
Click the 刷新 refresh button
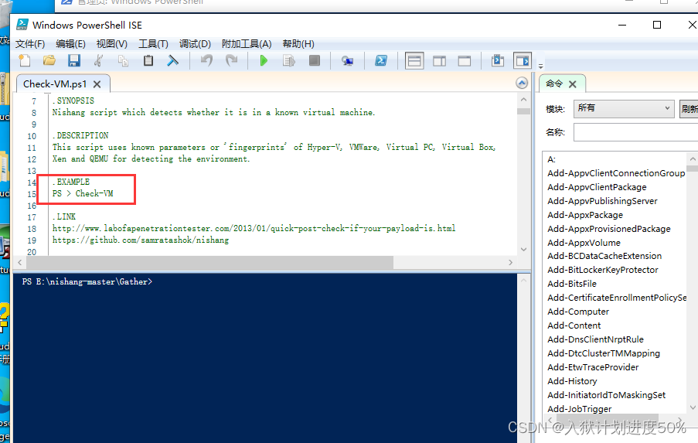coord(689,109)
